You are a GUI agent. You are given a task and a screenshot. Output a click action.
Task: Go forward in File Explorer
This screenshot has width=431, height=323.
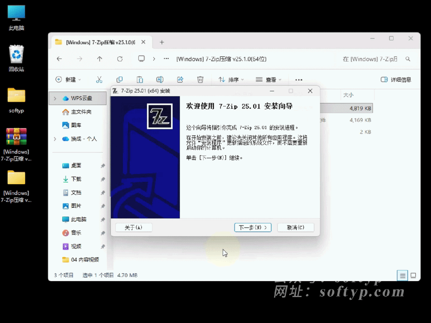(79, 59)
